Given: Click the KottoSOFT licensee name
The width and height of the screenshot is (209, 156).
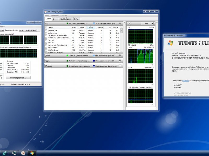Looking at the screenshot, I should 178,85.
